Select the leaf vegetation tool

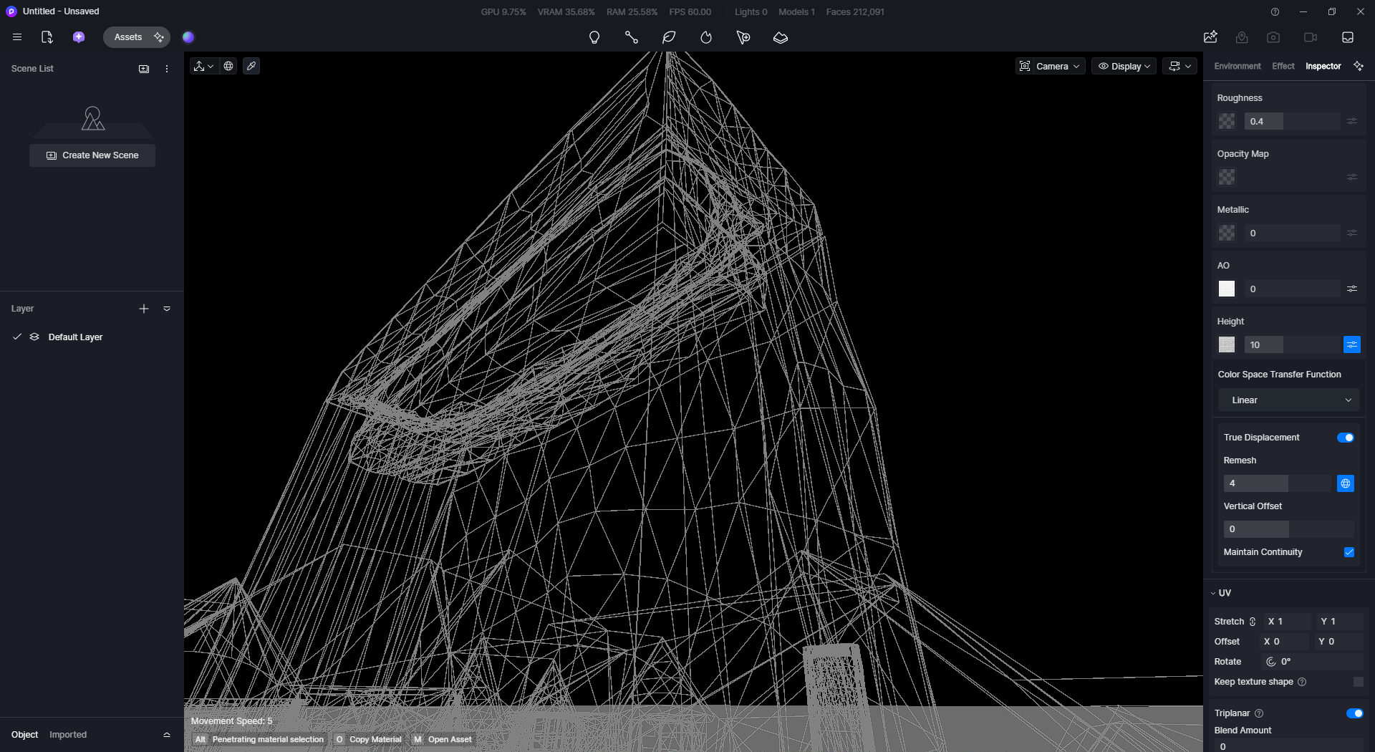click(x=669, y=37)
